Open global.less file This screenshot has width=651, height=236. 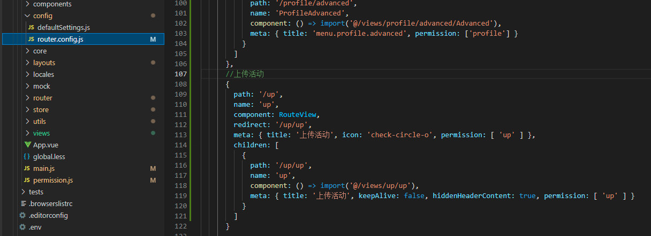pos(49,156)
